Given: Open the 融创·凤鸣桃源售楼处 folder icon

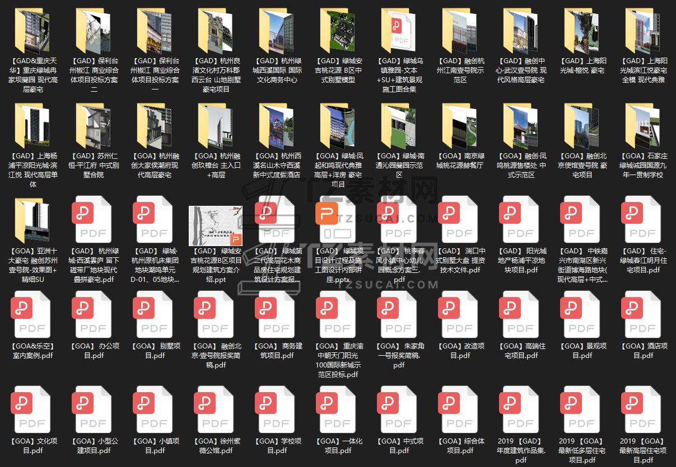Looking at the screenshot, I should [521, 126].
